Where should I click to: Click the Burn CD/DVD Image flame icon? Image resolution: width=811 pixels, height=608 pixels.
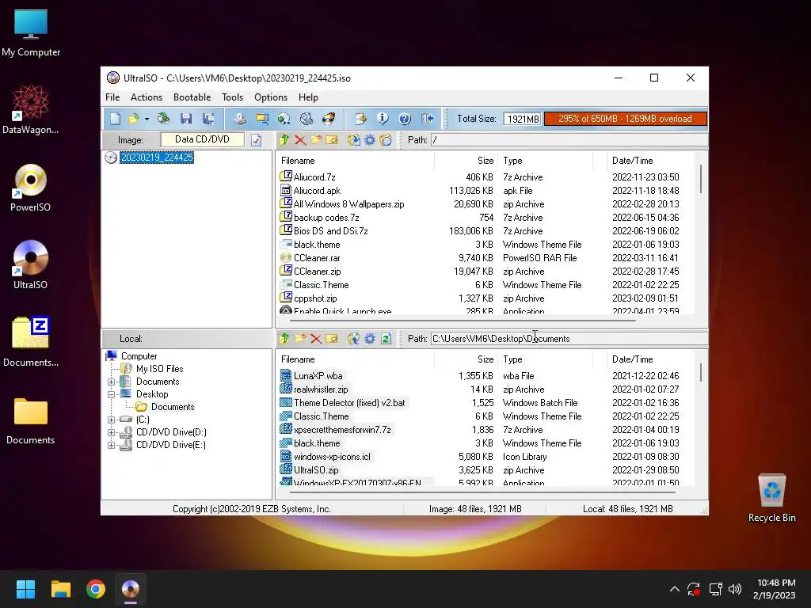click(329, 119)
